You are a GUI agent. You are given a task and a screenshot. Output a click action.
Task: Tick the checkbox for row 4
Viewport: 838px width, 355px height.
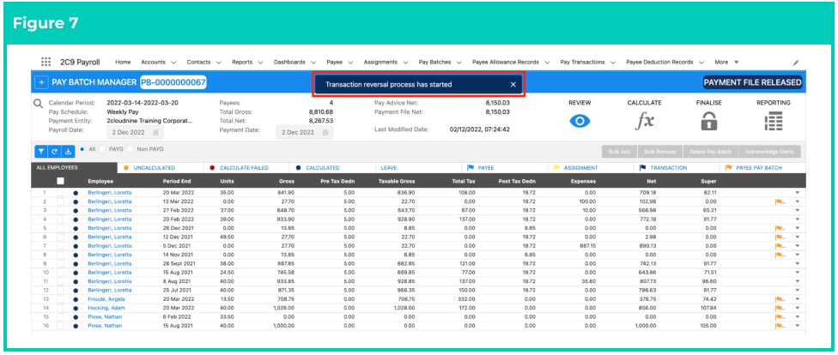pyautogui.click(x=61, y=220)
